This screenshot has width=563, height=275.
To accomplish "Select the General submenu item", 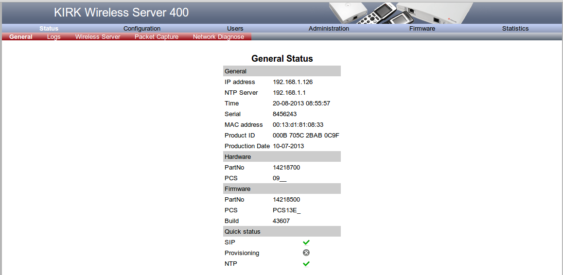I will 21,36.
